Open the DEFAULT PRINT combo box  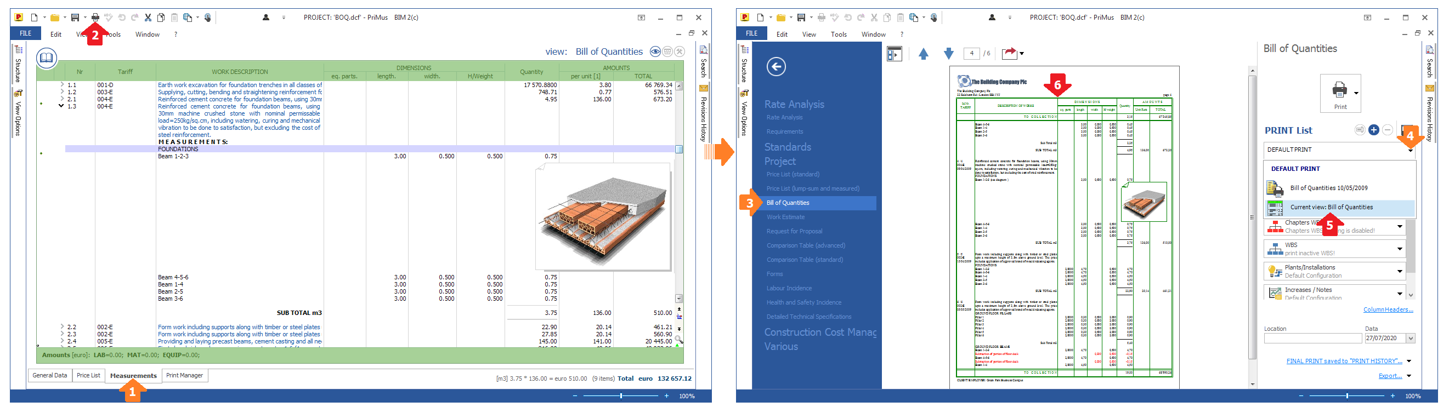[x=1340, y=150]
